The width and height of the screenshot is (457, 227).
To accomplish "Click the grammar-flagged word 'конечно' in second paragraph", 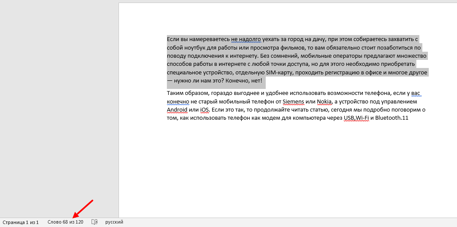I will [178, 101].
